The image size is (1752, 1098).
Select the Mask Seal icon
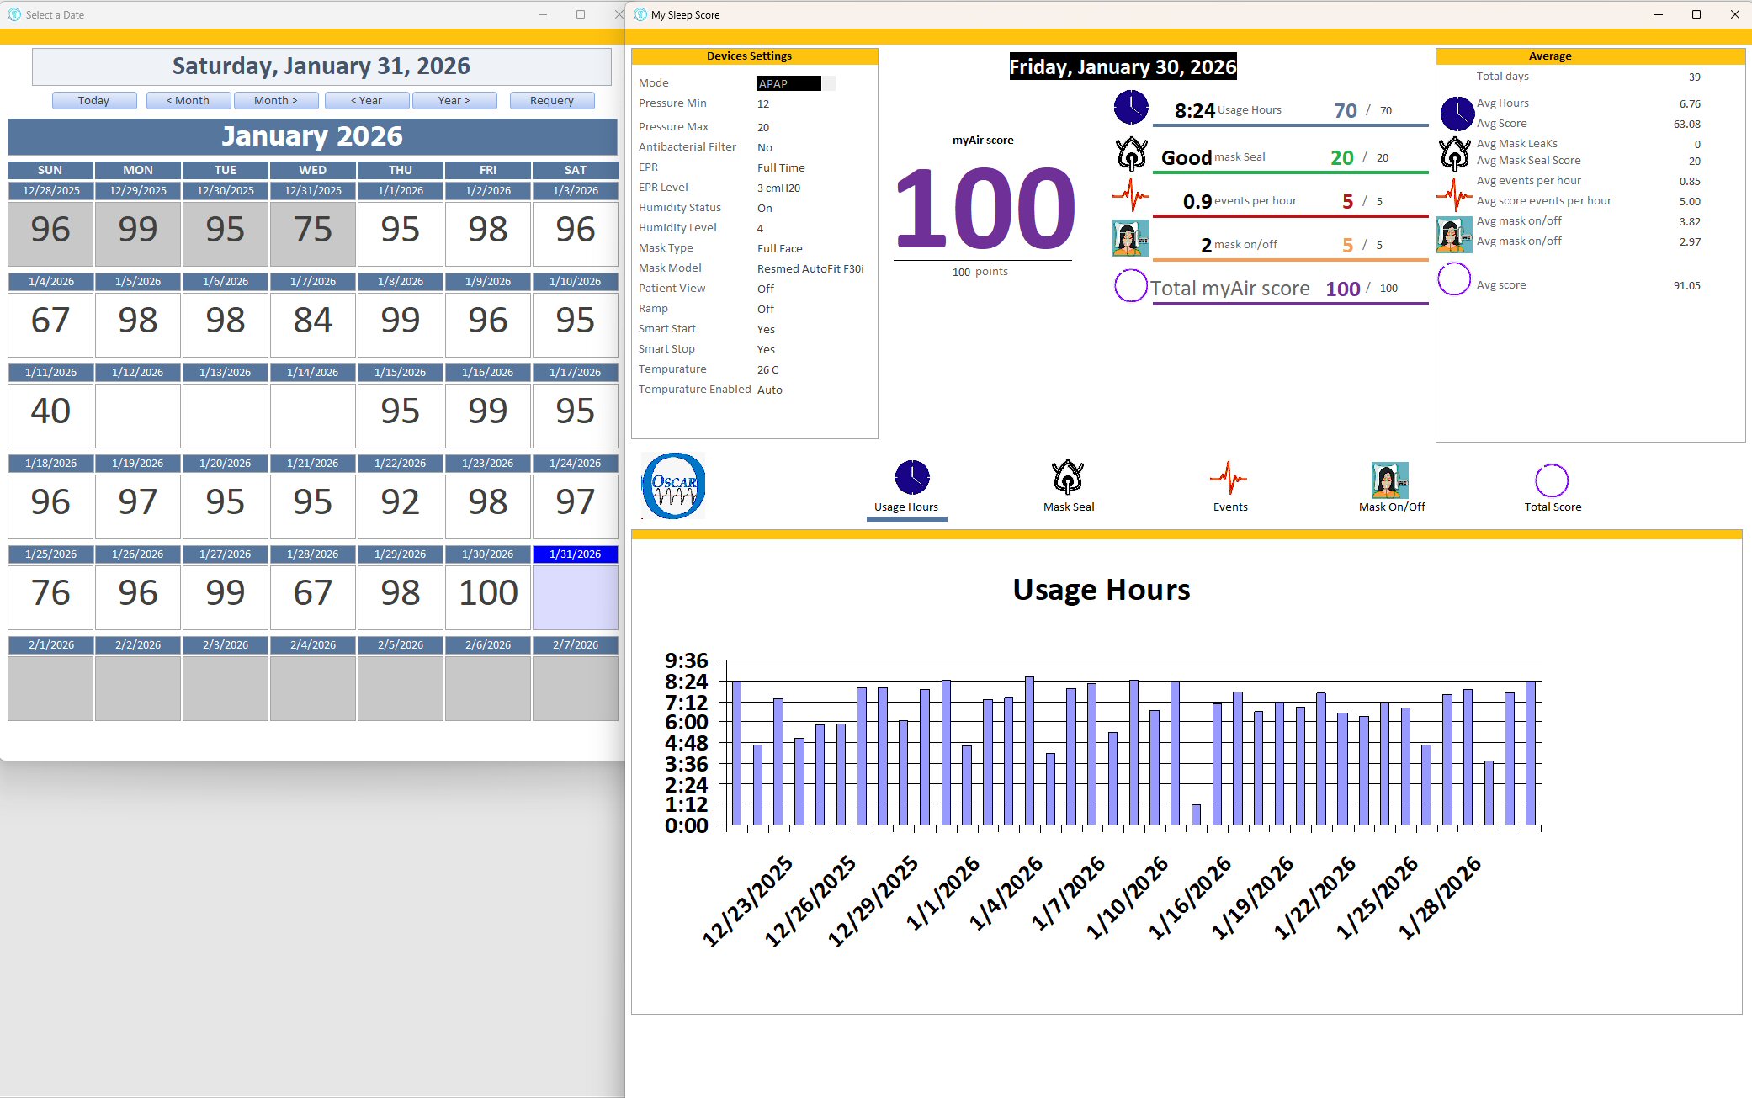[1067, 477]
